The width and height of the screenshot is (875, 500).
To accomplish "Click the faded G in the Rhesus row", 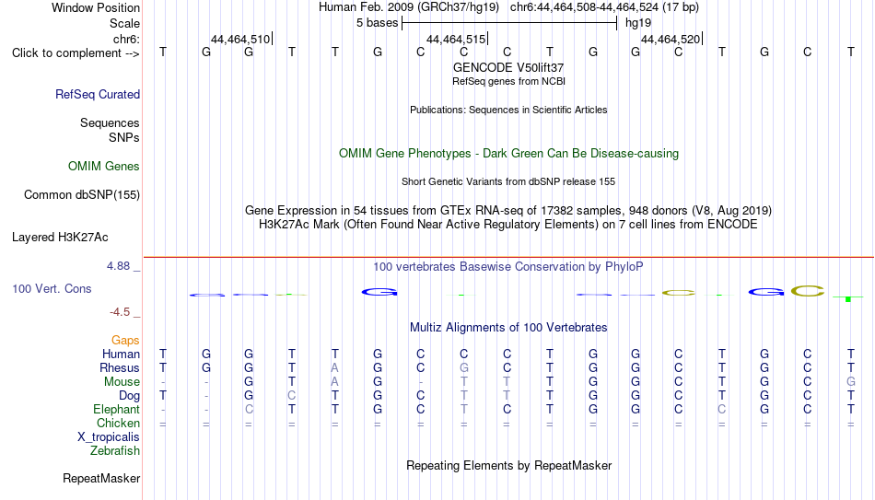I will (x=463, y=368).
